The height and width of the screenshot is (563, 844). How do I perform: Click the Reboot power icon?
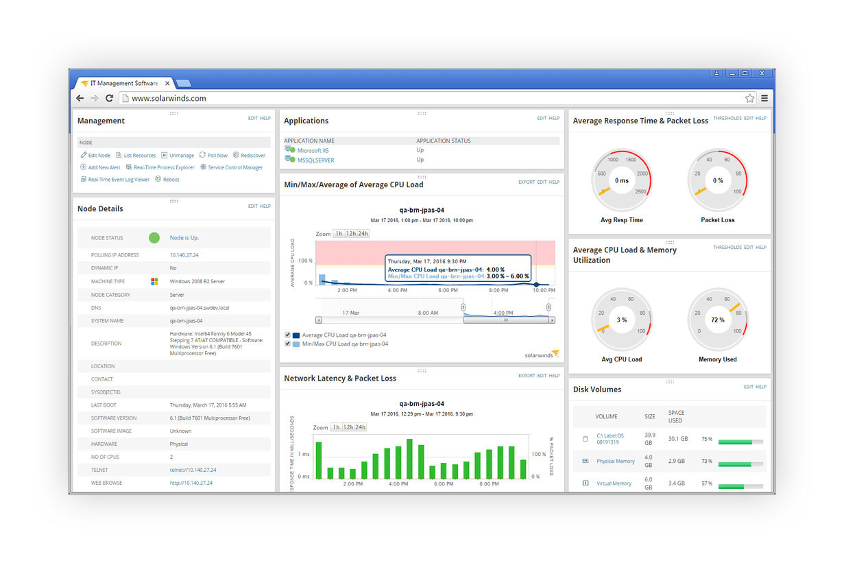pyautogui.click(x=158, y=180)
